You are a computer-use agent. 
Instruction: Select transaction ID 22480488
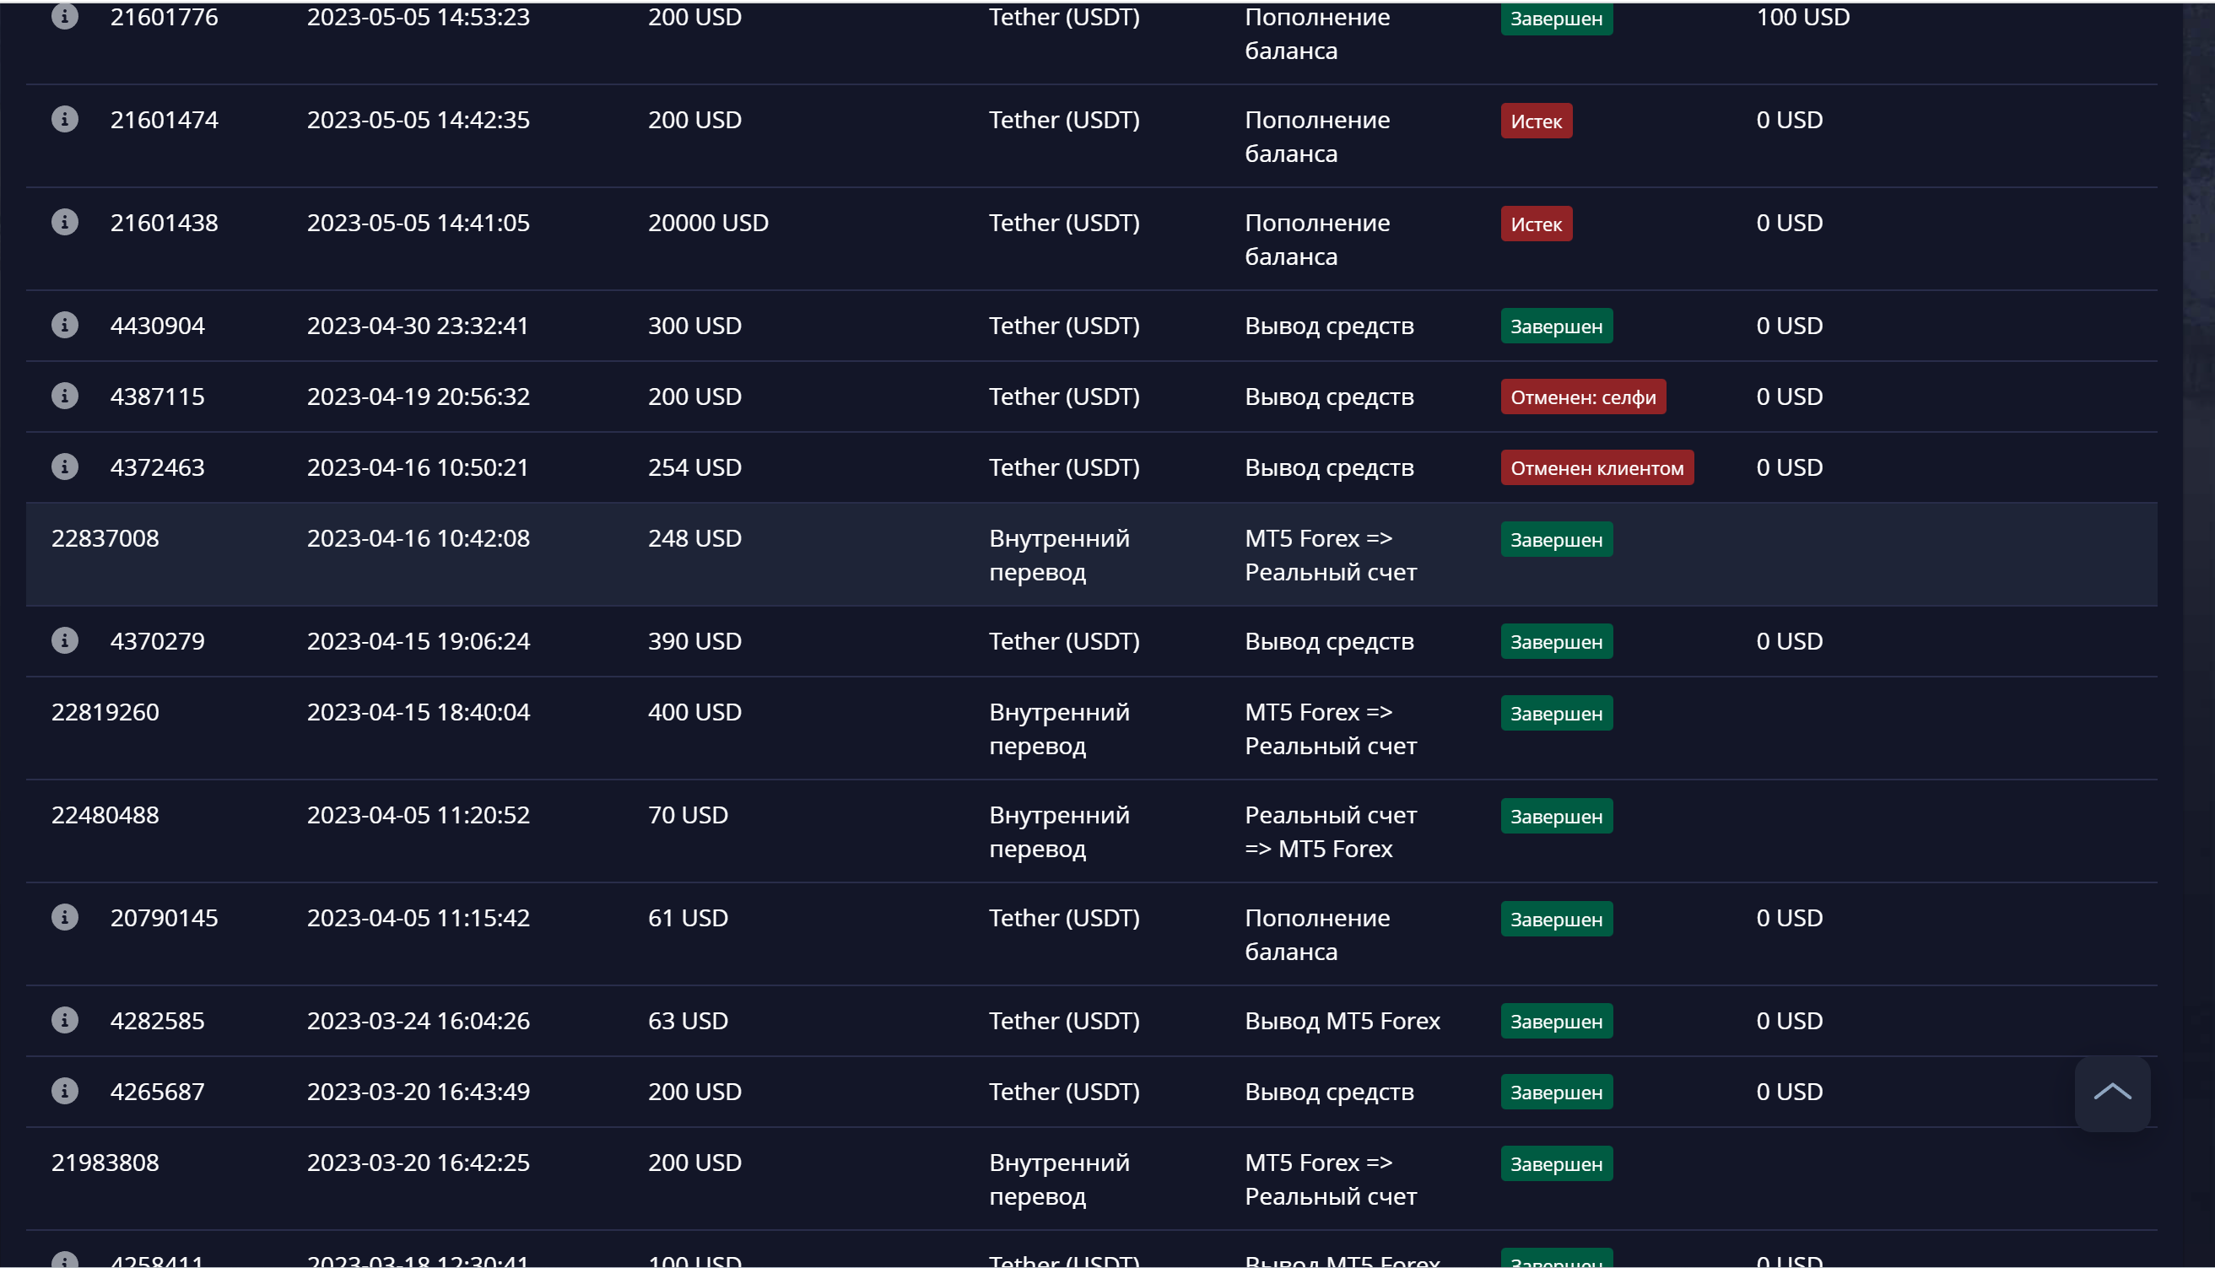(105, 814)
